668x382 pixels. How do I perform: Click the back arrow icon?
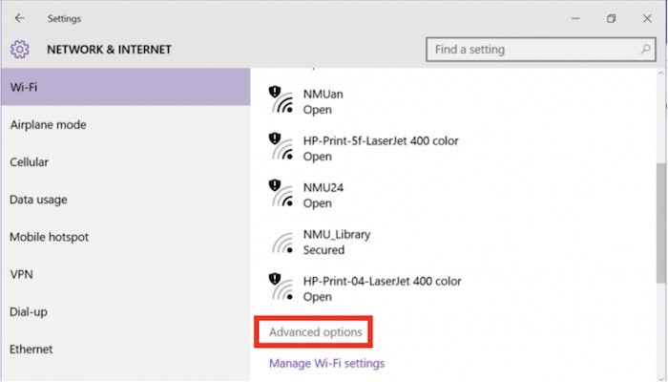tap(20, 18)
